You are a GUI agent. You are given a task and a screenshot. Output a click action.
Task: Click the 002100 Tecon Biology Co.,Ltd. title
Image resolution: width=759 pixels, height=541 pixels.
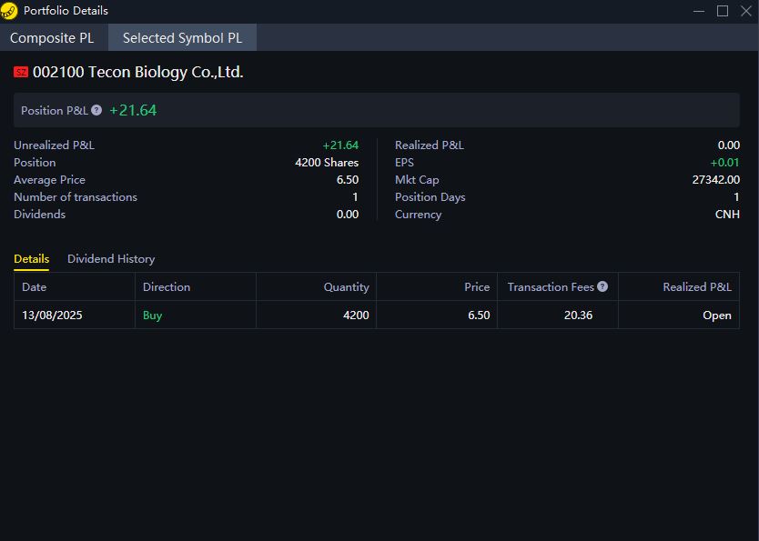pos(138,72)
